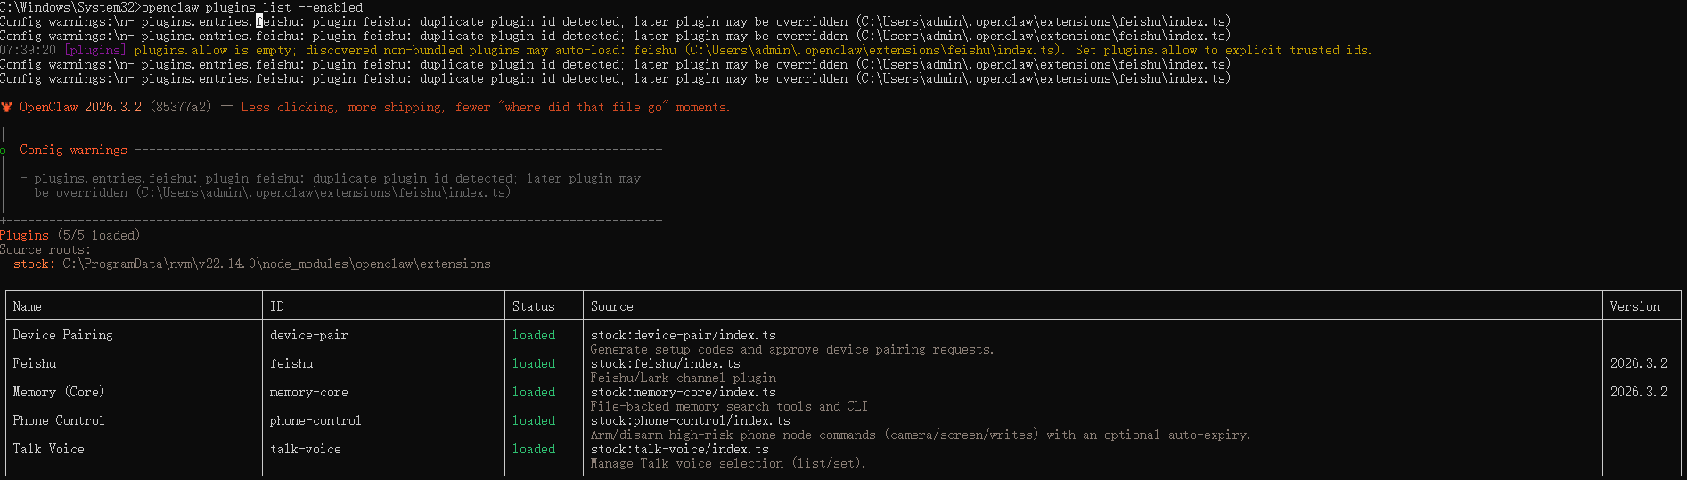Click the boxed duplicate plugin id warning
Image resolution: width=1687 pixels, height=480 pixels.
[x=330, y=185]
